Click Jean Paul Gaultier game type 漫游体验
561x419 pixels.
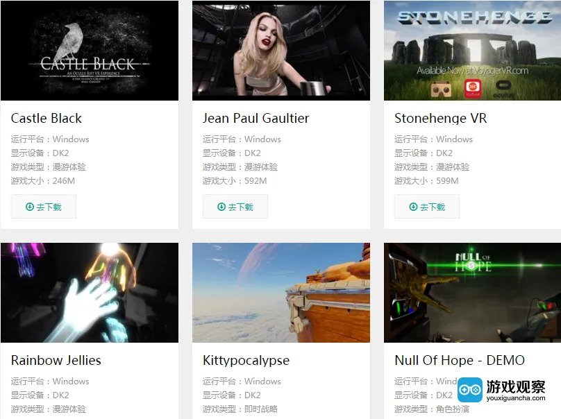(261, 167)
